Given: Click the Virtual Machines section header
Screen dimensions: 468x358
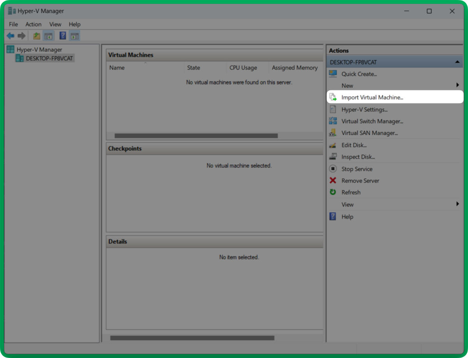Looking at the screenshot, I should [x=214, y=55].
